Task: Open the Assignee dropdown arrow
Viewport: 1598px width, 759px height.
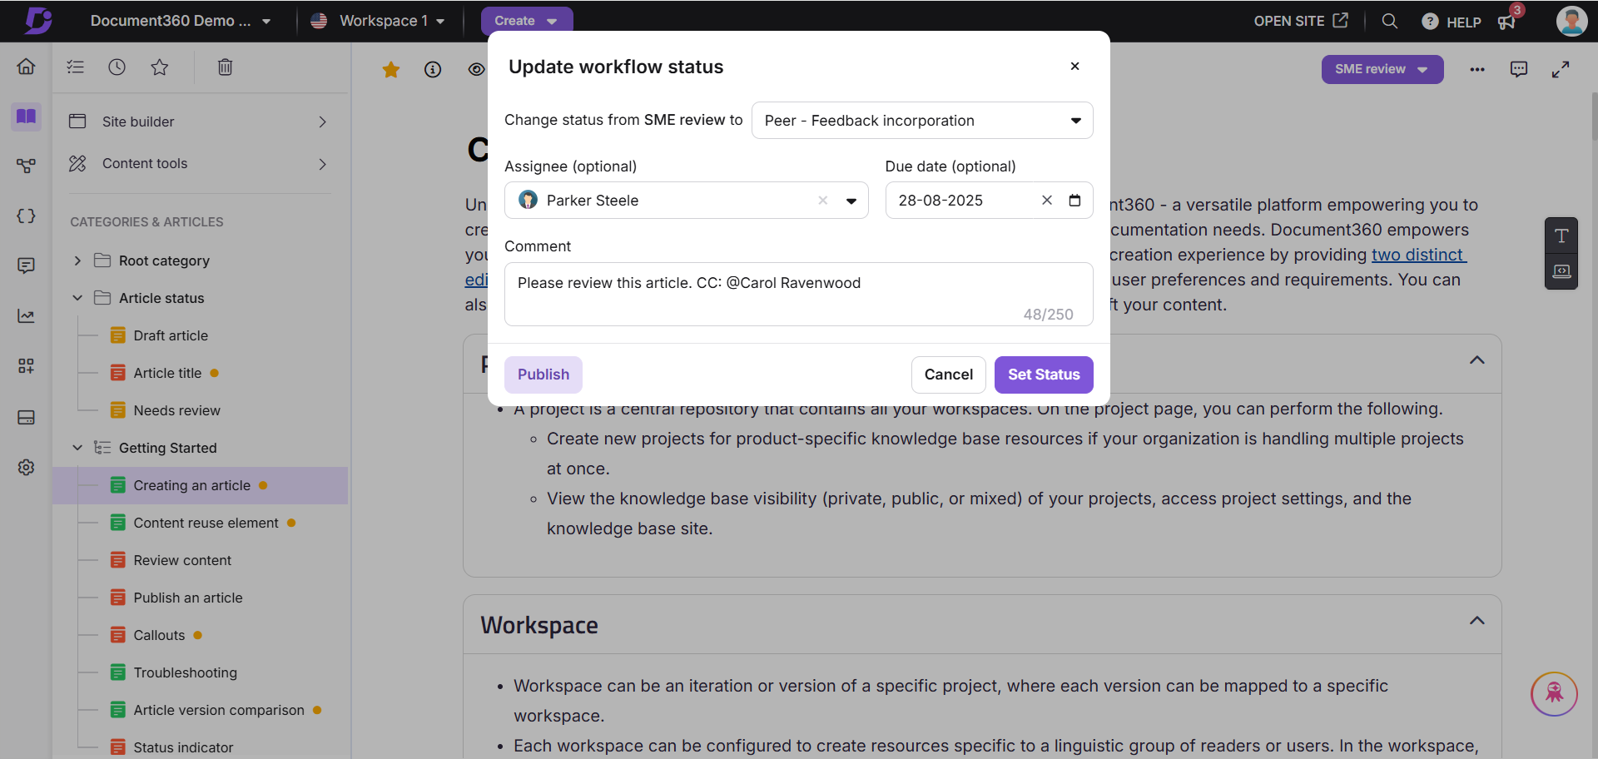Action: point(851,201)
